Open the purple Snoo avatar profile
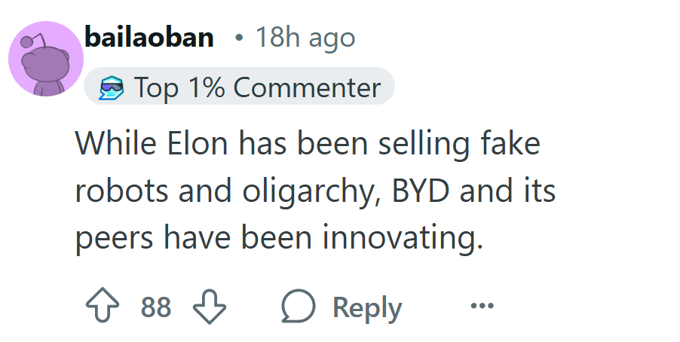The image size is (680, 342). 46,59
